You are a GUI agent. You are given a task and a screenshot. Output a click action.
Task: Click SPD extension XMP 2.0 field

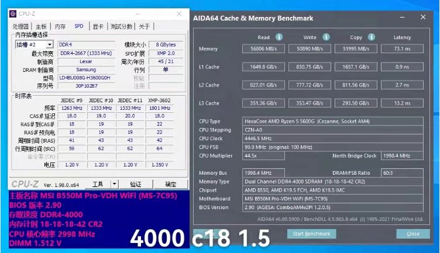point(166,53)
